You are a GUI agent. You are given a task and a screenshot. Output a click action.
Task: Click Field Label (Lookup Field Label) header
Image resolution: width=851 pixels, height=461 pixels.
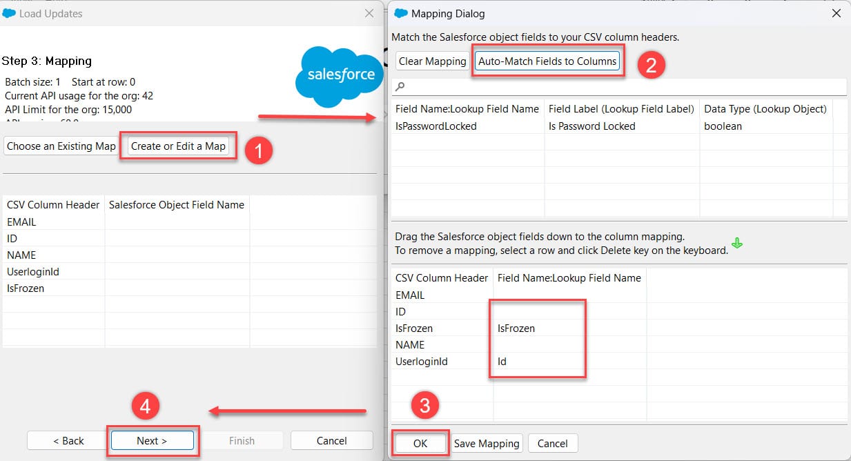[x=621, y=109]
